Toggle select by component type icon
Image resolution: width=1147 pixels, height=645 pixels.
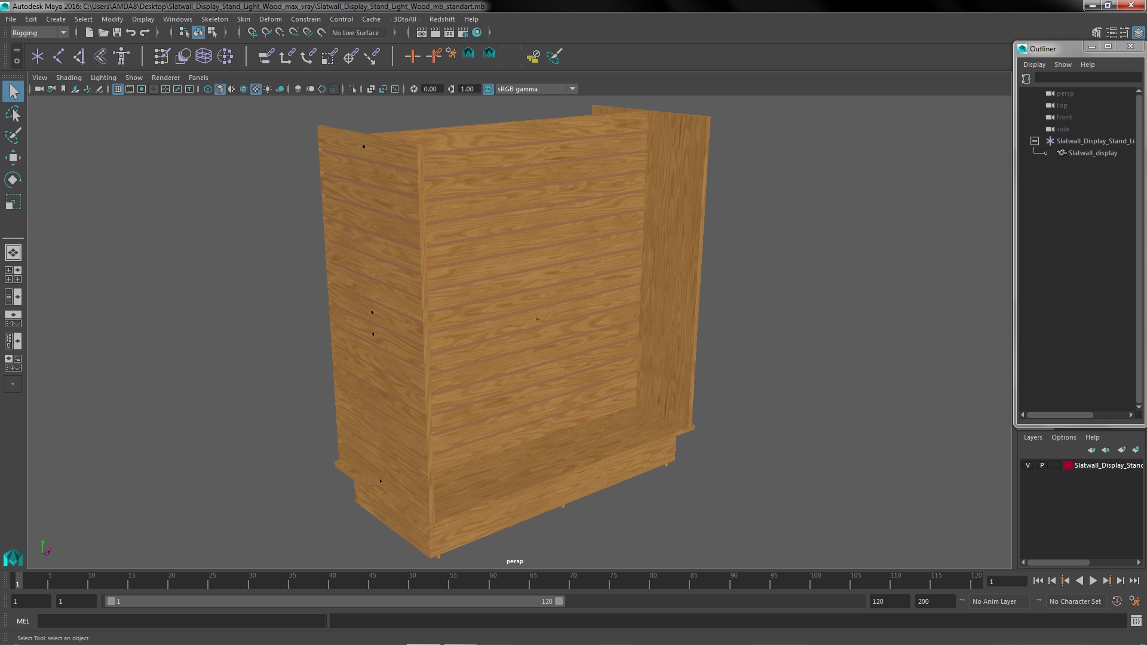pyautogui.click(x=212, y=32)
